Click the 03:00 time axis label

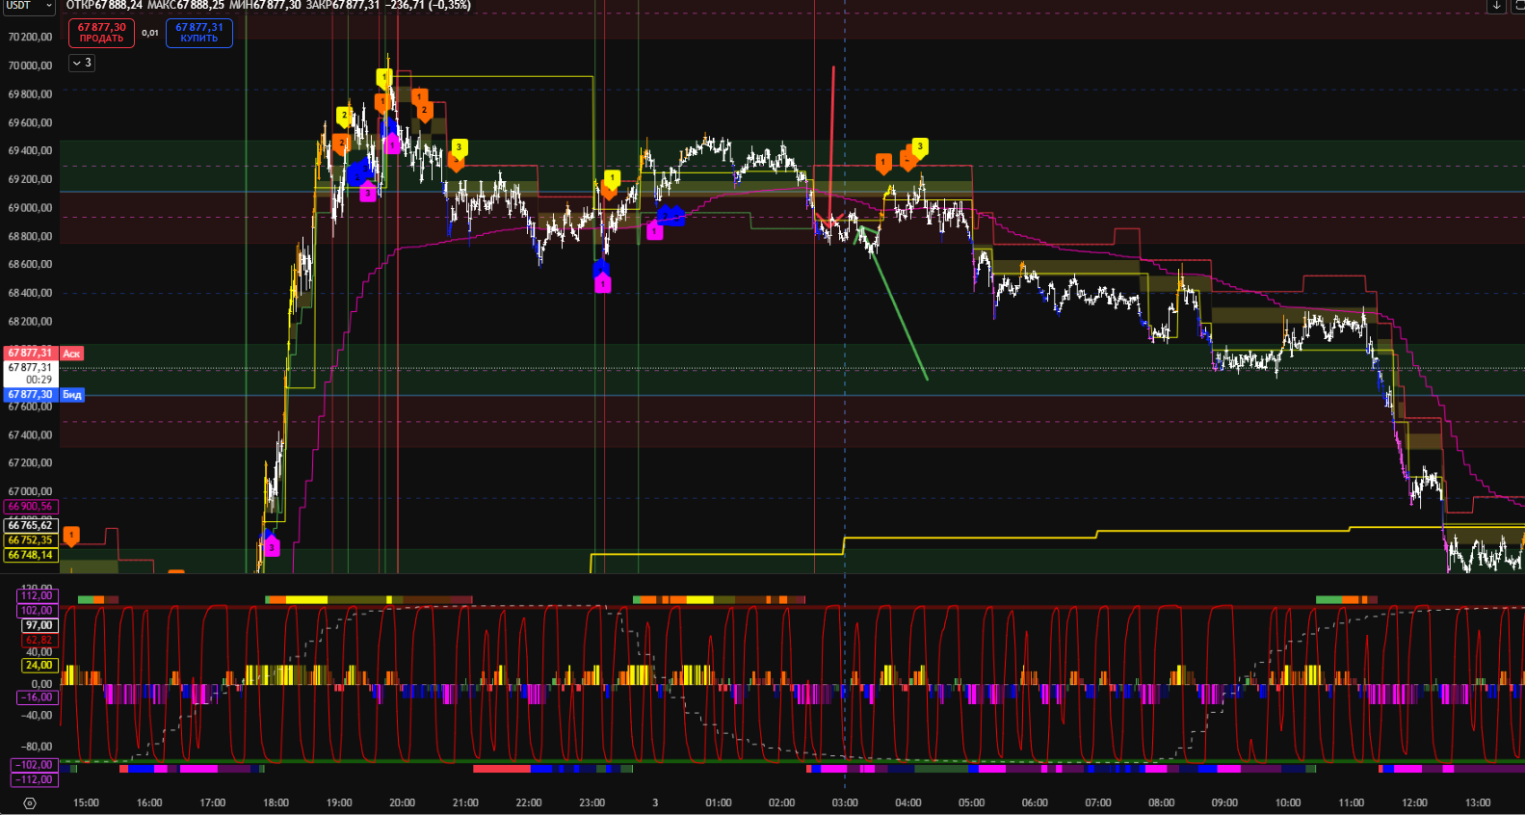pyautogui.click(x=845, y=802)
